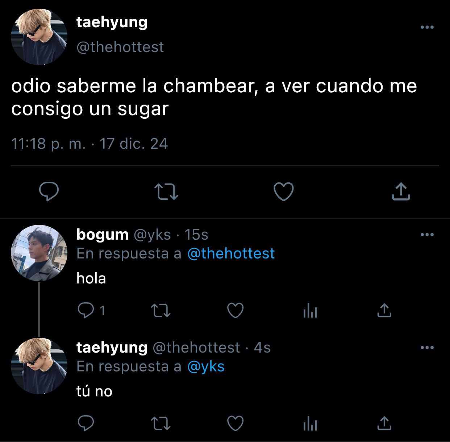The height and width of the screenshot is (442, 450).
Task: Open the @thehottest mention link in bogum's reply
Action: pos(231,253)
